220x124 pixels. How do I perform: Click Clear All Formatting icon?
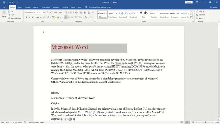[60, 13]
